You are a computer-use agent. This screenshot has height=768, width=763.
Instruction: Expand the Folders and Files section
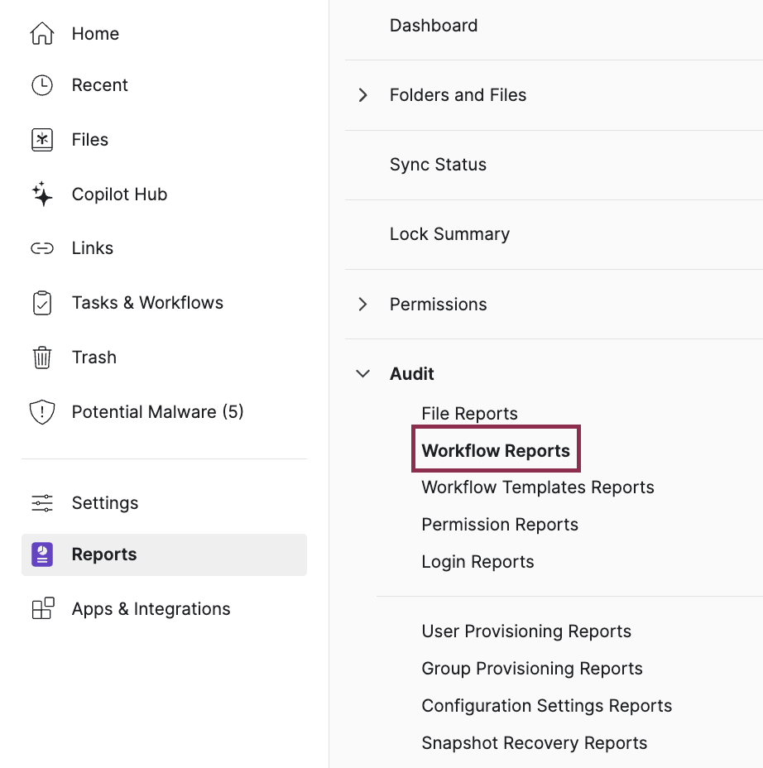coord(362,94)
